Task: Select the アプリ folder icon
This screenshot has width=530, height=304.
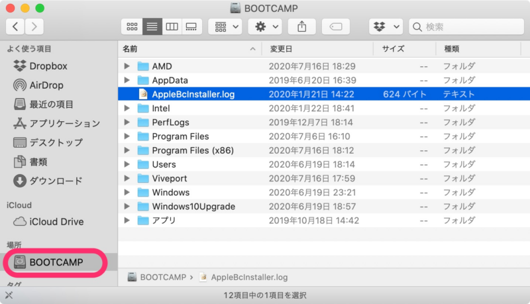Action: pos(143,221)
